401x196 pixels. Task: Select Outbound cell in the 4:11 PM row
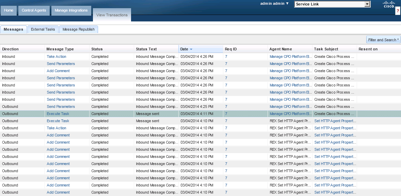point(10,114)
